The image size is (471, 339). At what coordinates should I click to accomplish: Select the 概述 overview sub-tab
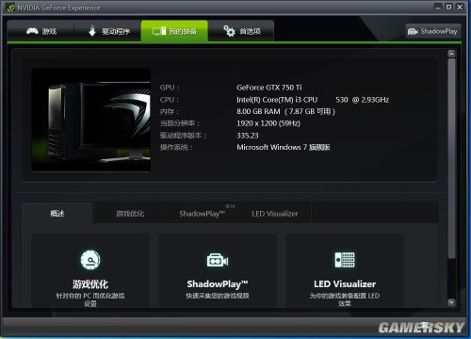click(57, 214)
